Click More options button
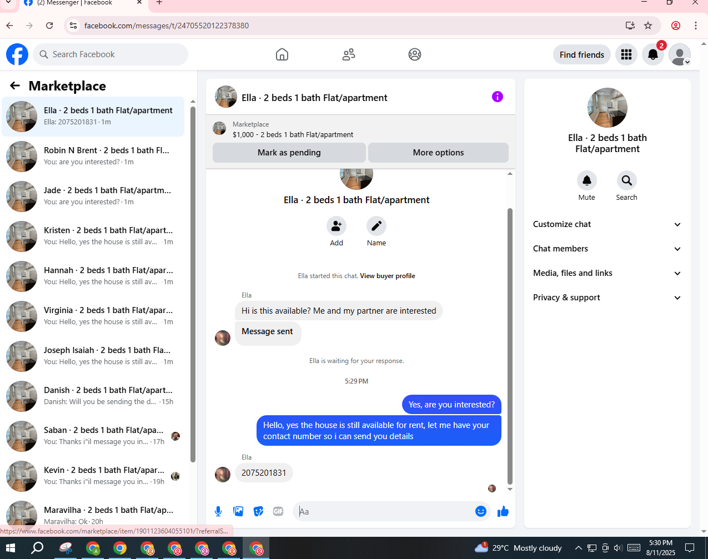The height and width of the screenshot is (559, 708). 438,153
